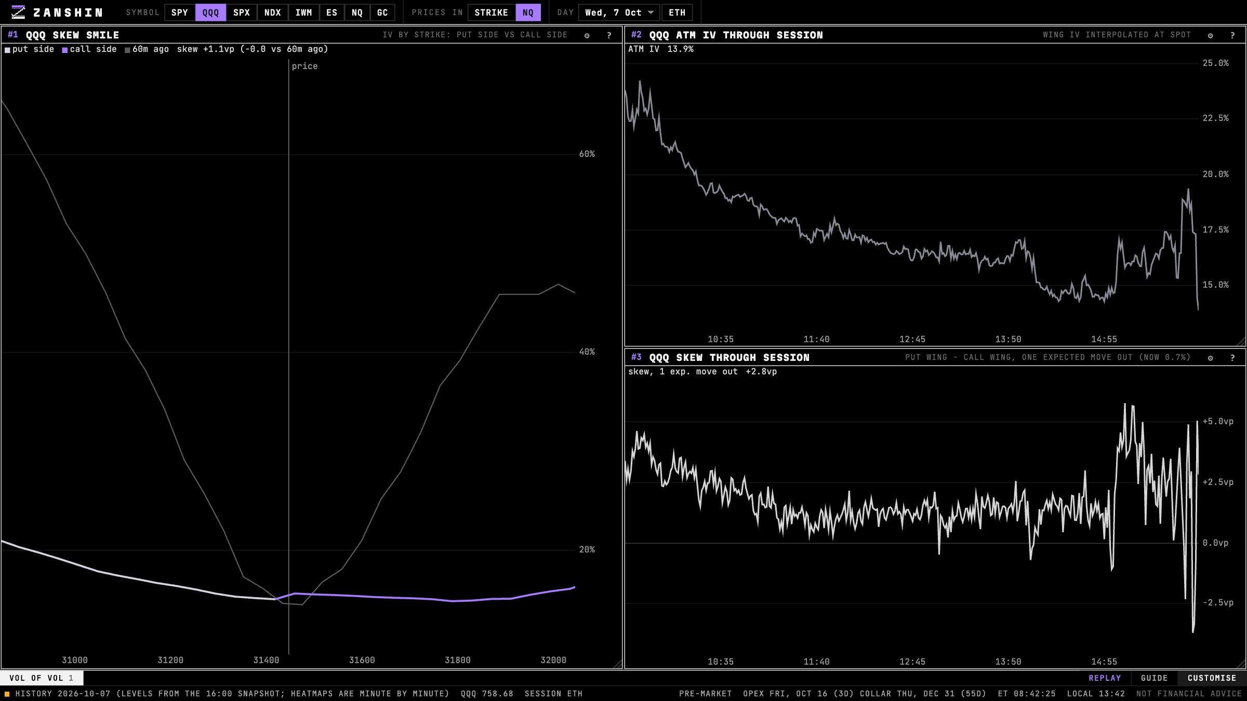The height and width of the screenshot is (701, 1247).
Task: Click resize corner of ATM IV panel
Action: click(x=1241, y=342)
